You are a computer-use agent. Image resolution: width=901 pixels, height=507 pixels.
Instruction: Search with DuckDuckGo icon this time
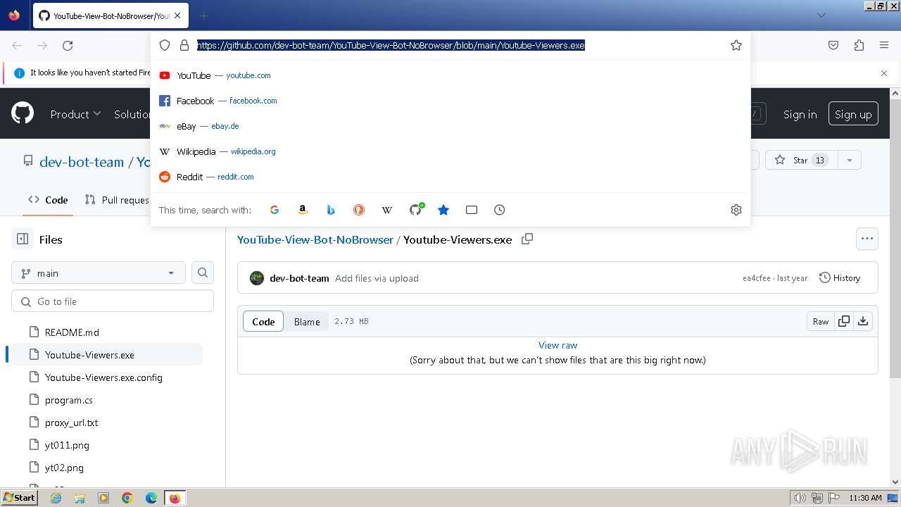click(359, 210)
